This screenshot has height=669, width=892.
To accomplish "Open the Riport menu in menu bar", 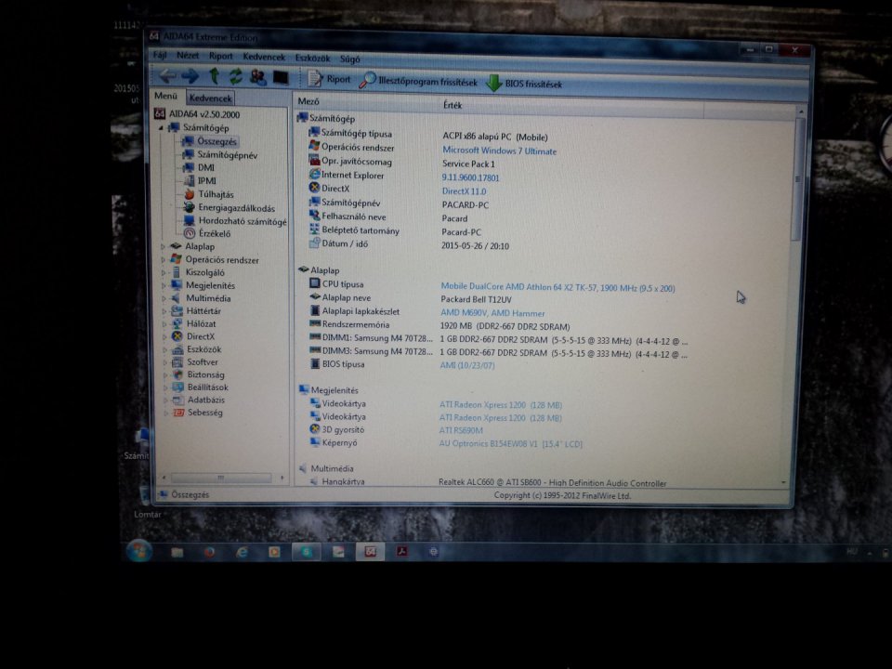I will [221, 57].
